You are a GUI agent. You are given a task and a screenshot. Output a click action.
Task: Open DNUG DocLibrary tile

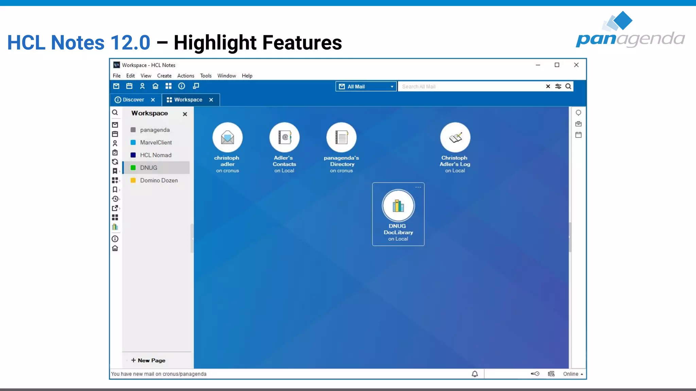click(x=398, y=215)
